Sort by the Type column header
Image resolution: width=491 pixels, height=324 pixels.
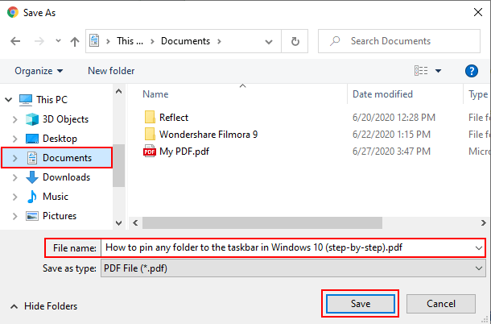(478, 94)
